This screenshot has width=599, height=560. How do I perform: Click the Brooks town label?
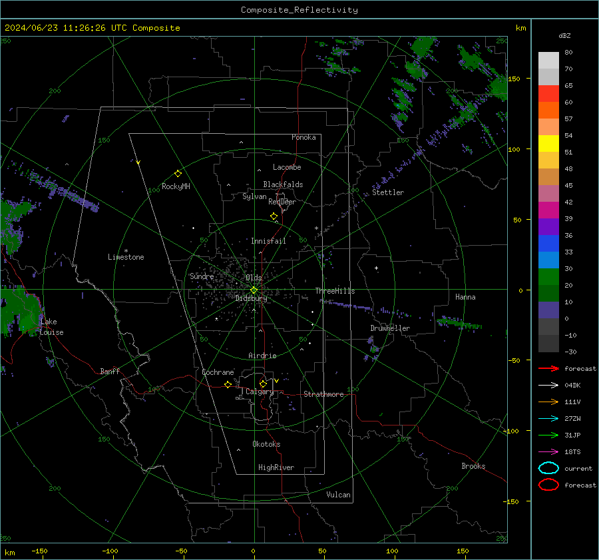coord(473,466)
